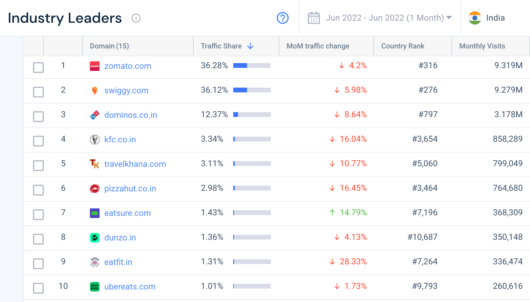This screenshot has width=530, height=302.
Task: Click the Pizza Hut logo icon
Action: pos(94,188)
